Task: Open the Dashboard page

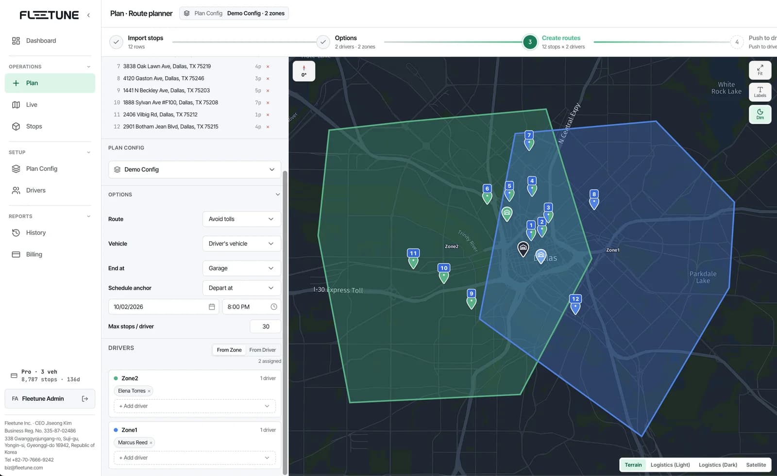Action: (50, 41)
